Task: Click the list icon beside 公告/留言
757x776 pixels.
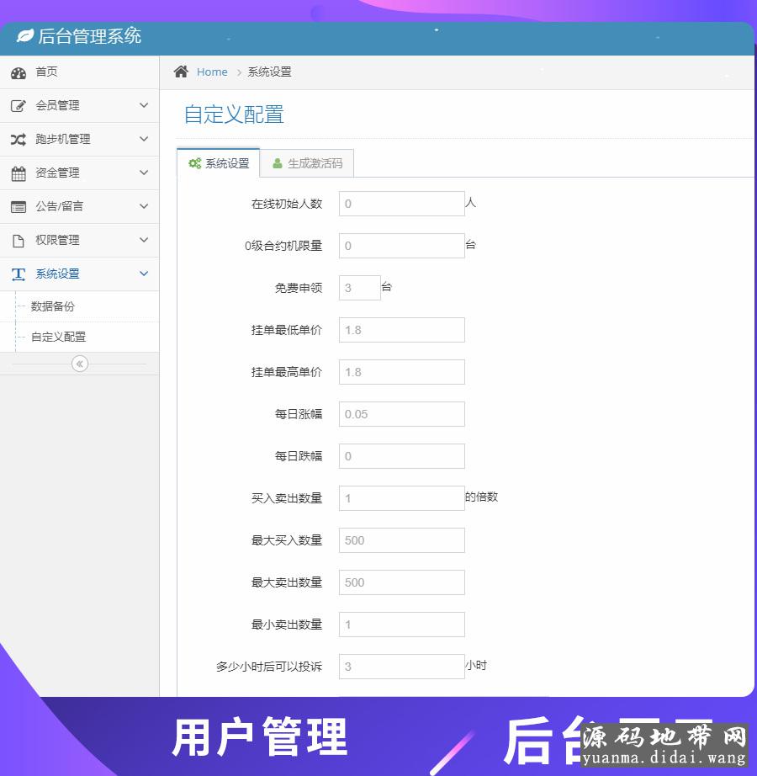Action: (x=19, y=207)
